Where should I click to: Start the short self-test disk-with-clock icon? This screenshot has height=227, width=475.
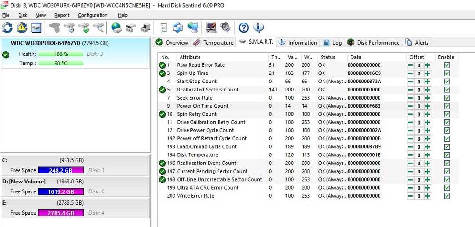(69, 27)
